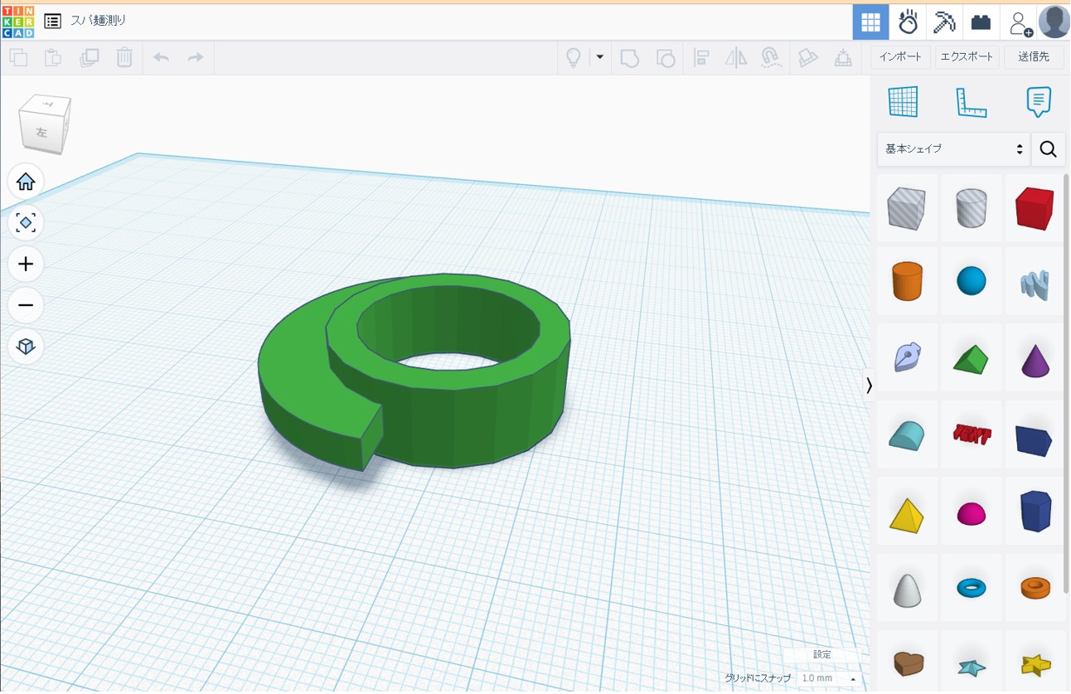Click the Copy toolbar icon
1071x694 pixels.
(18, 57)
